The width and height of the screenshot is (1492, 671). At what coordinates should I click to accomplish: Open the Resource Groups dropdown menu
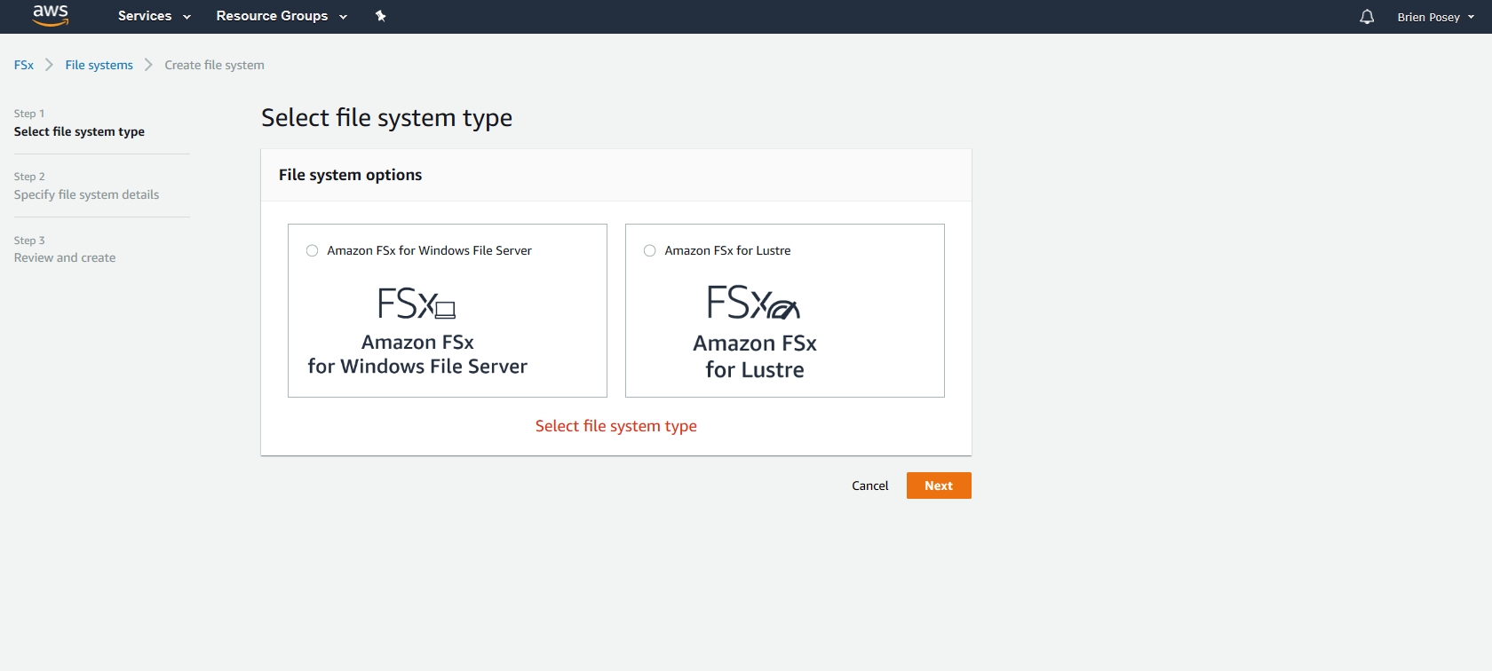(x=282, y=16)
